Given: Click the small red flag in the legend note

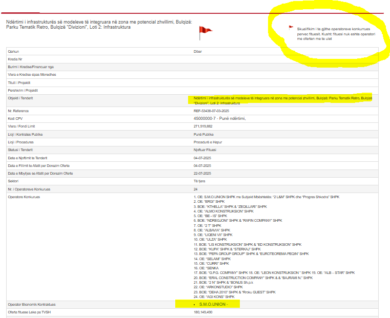Looking at the screenshot, I should pos(291,28).
